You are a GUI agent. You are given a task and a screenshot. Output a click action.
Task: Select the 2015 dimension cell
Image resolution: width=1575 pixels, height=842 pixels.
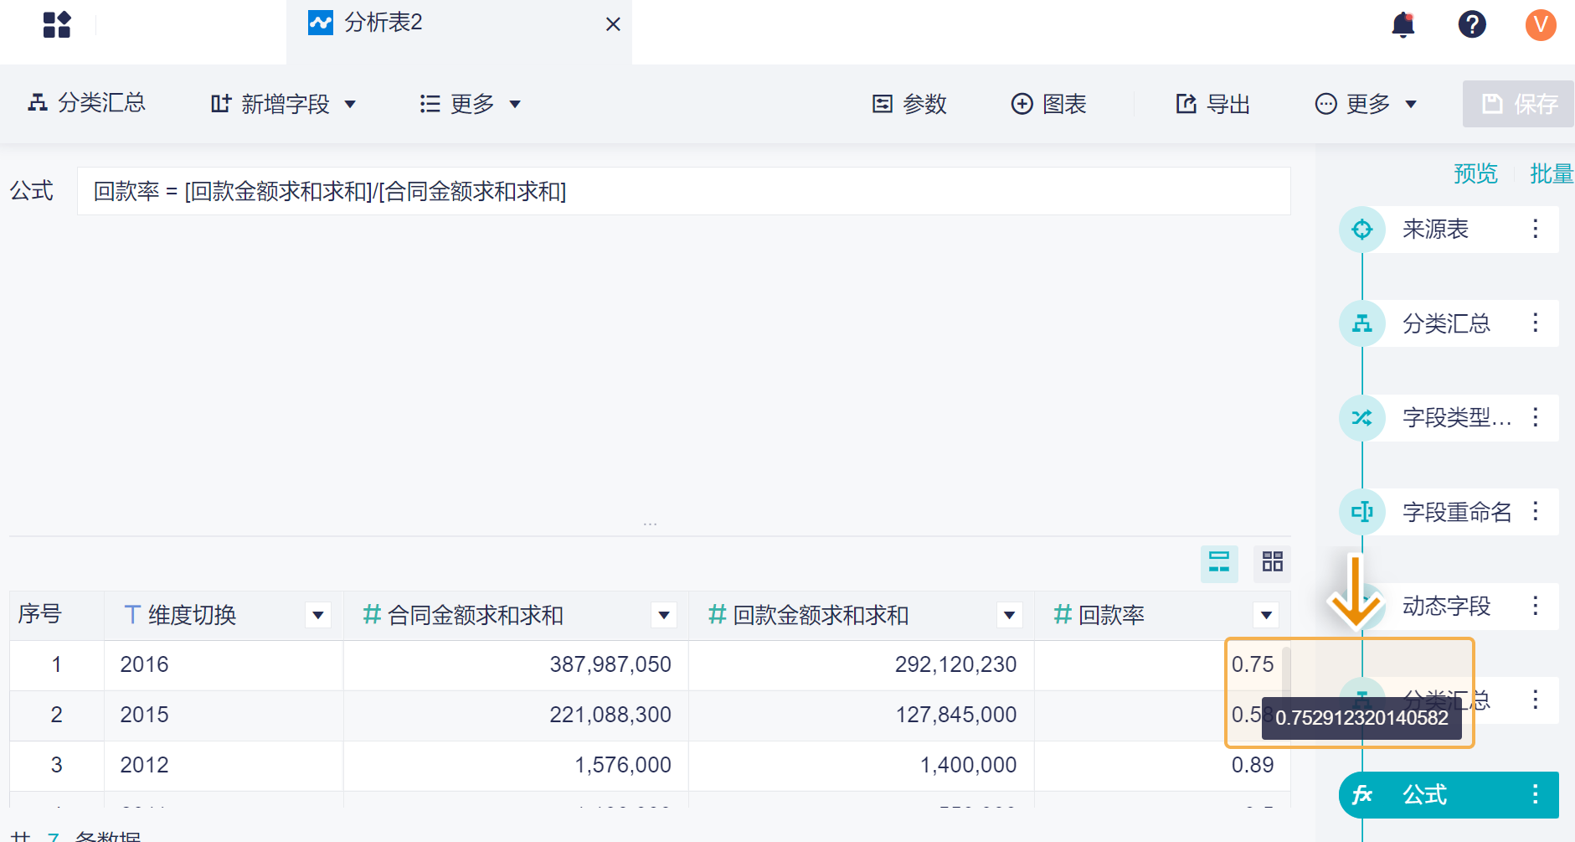coord(224,715)
